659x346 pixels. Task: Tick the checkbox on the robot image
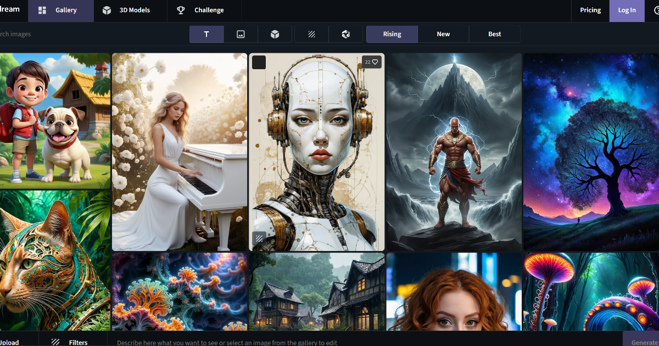point(259,62)
